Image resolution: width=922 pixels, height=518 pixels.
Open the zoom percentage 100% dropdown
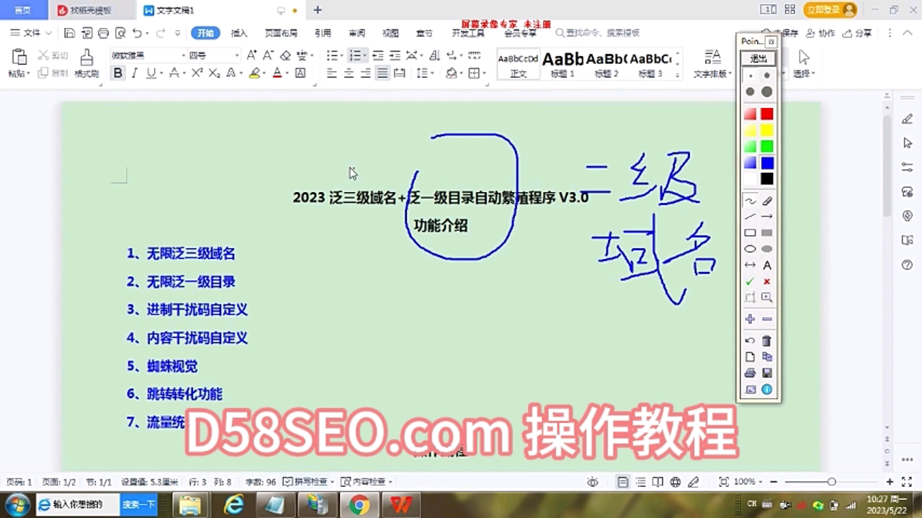[748, 482]
